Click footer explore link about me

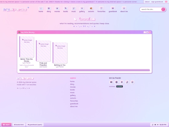click(74, 106)
